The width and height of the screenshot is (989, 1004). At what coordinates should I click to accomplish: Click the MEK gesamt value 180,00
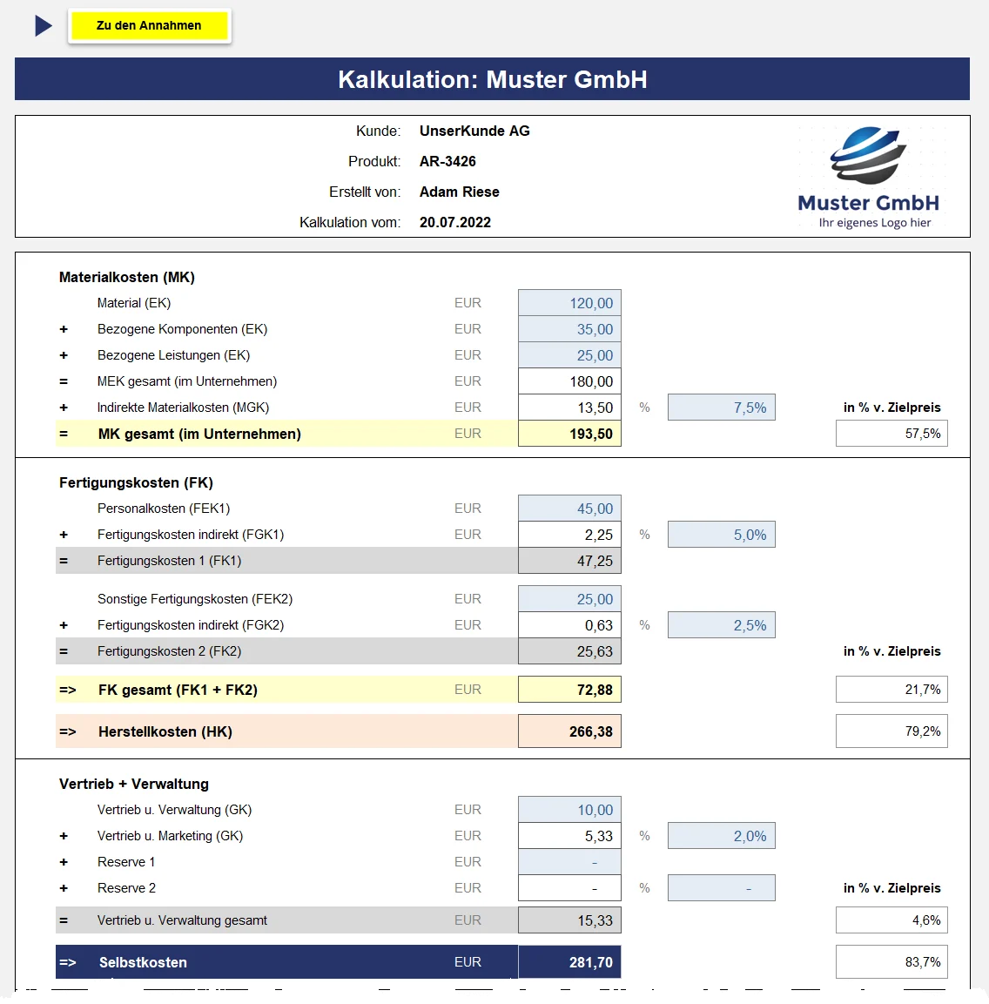coord(569,381)
